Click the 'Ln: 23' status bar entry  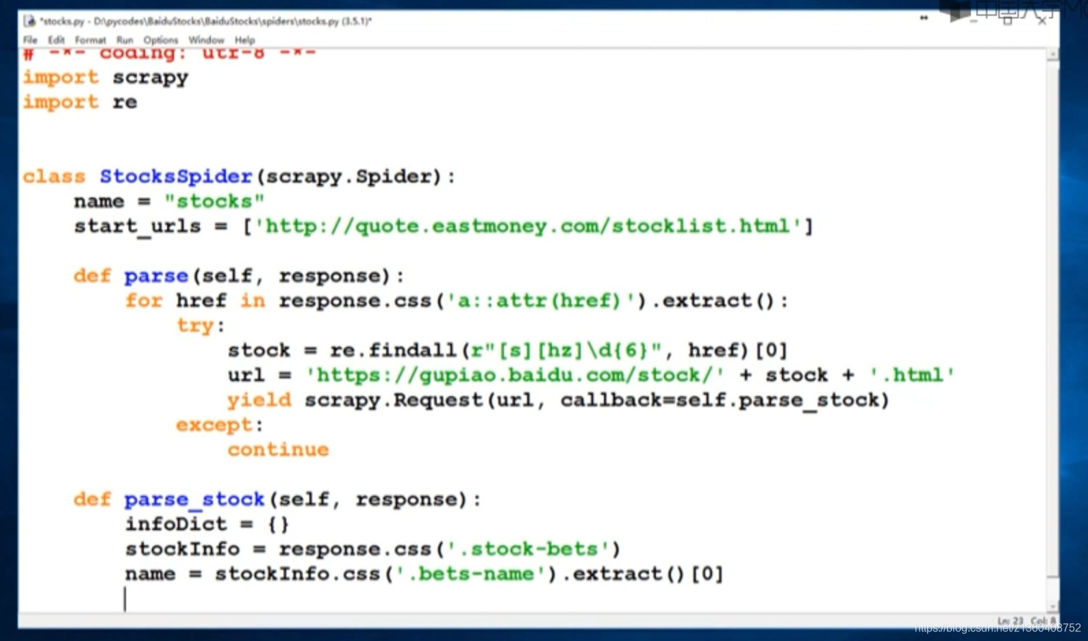tap(1011, 621)
